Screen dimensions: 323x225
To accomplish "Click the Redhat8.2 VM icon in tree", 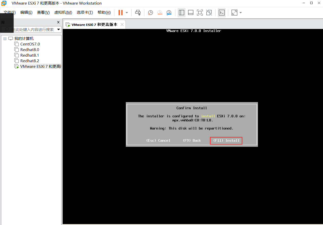I will (17, 61).
